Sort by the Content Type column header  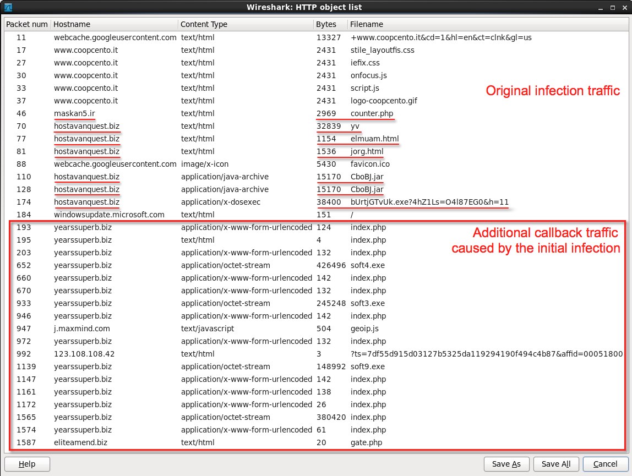[x=246, y=24]
